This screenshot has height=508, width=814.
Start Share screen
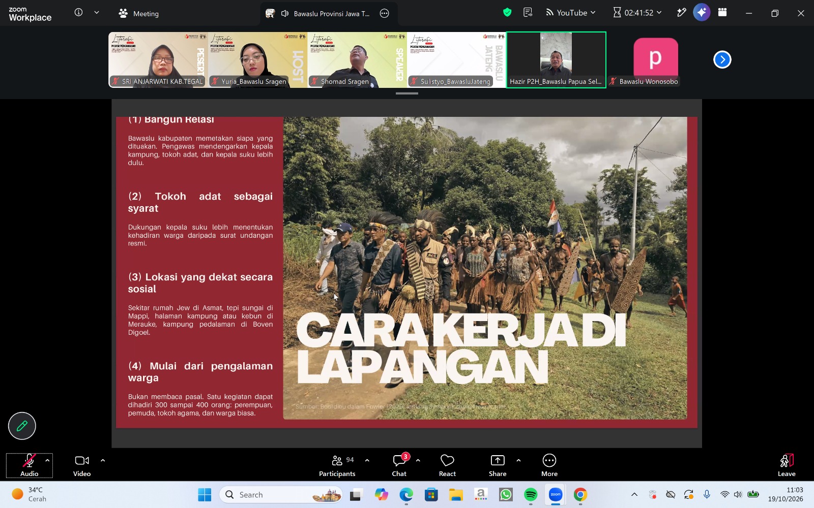click(x=498, y=465)
